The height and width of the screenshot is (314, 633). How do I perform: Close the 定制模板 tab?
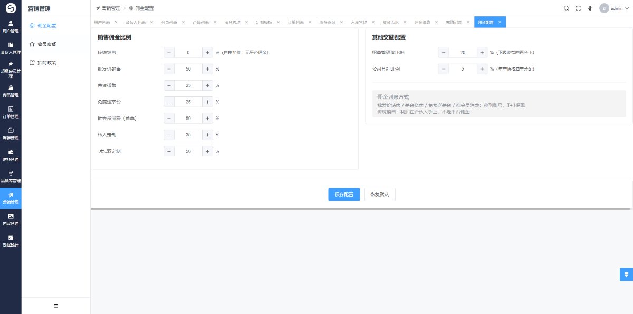279,22
